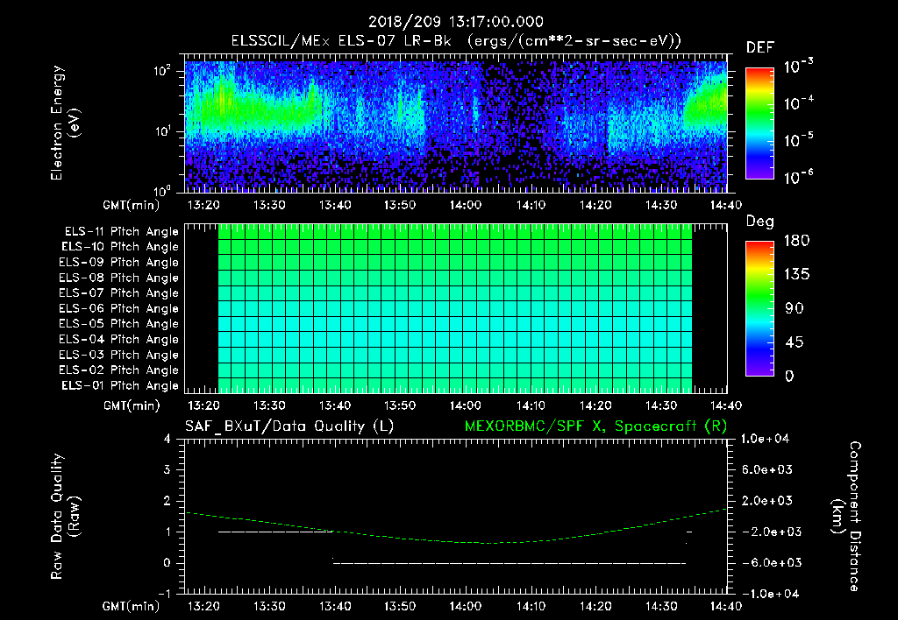The image size is (898, 620).
Task: Select the Deg legend label
Action: 759,222
